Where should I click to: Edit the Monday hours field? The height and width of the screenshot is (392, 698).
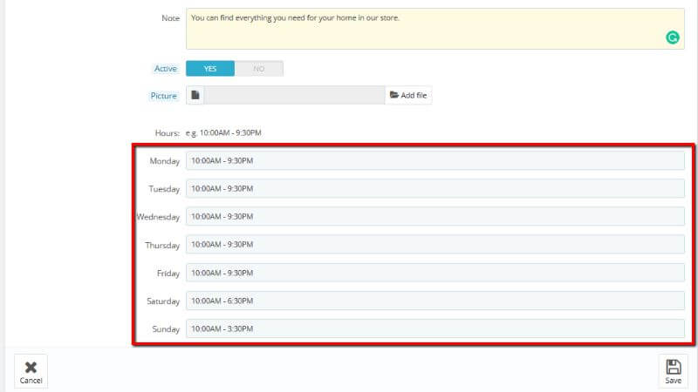click(435, 160)
